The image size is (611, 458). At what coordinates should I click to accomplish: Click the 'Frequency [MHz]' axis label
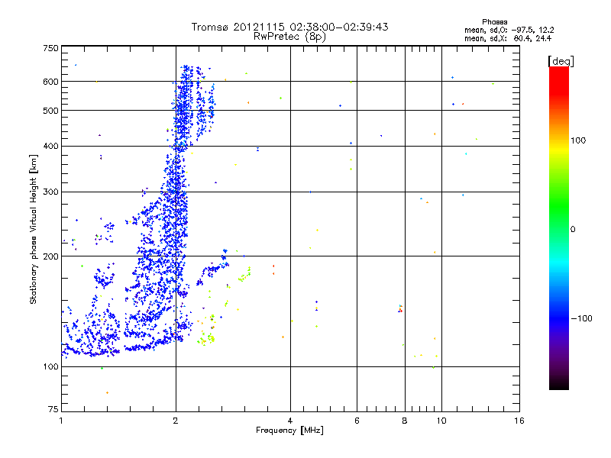(x=289, y=431)
